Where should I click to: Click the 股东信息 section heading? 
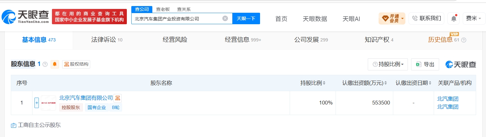coord(23,64)
